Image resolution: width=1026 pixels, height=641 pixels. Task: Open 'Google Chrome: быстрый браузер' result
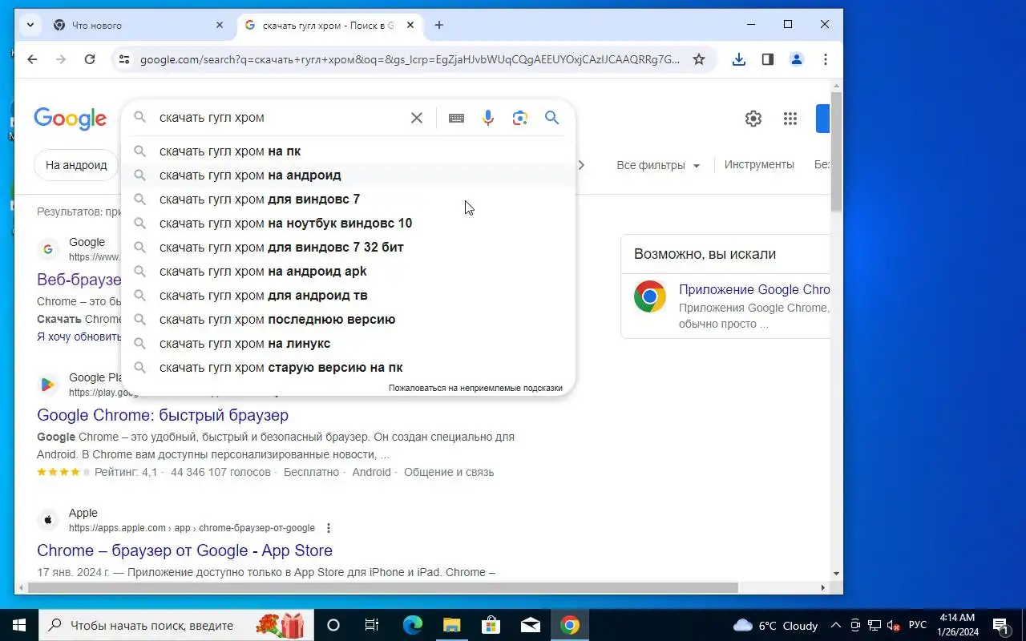(x=163, y=415)
